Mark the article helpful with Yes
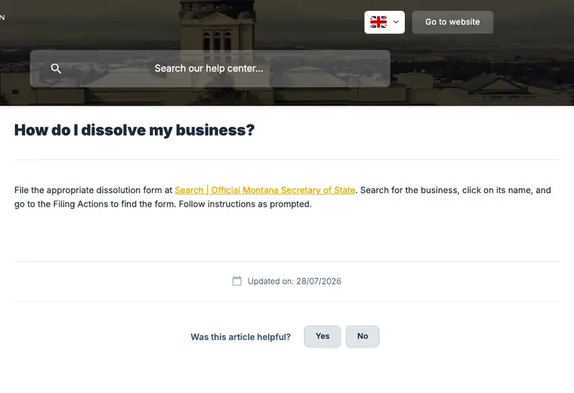The height and width of the screenshot is (393, 574). [322, 336]
